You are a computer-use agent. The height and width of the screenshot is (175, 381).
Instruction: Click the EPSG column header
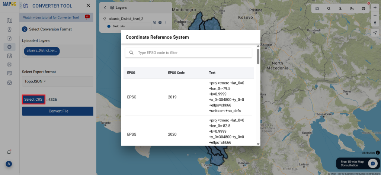131,73
